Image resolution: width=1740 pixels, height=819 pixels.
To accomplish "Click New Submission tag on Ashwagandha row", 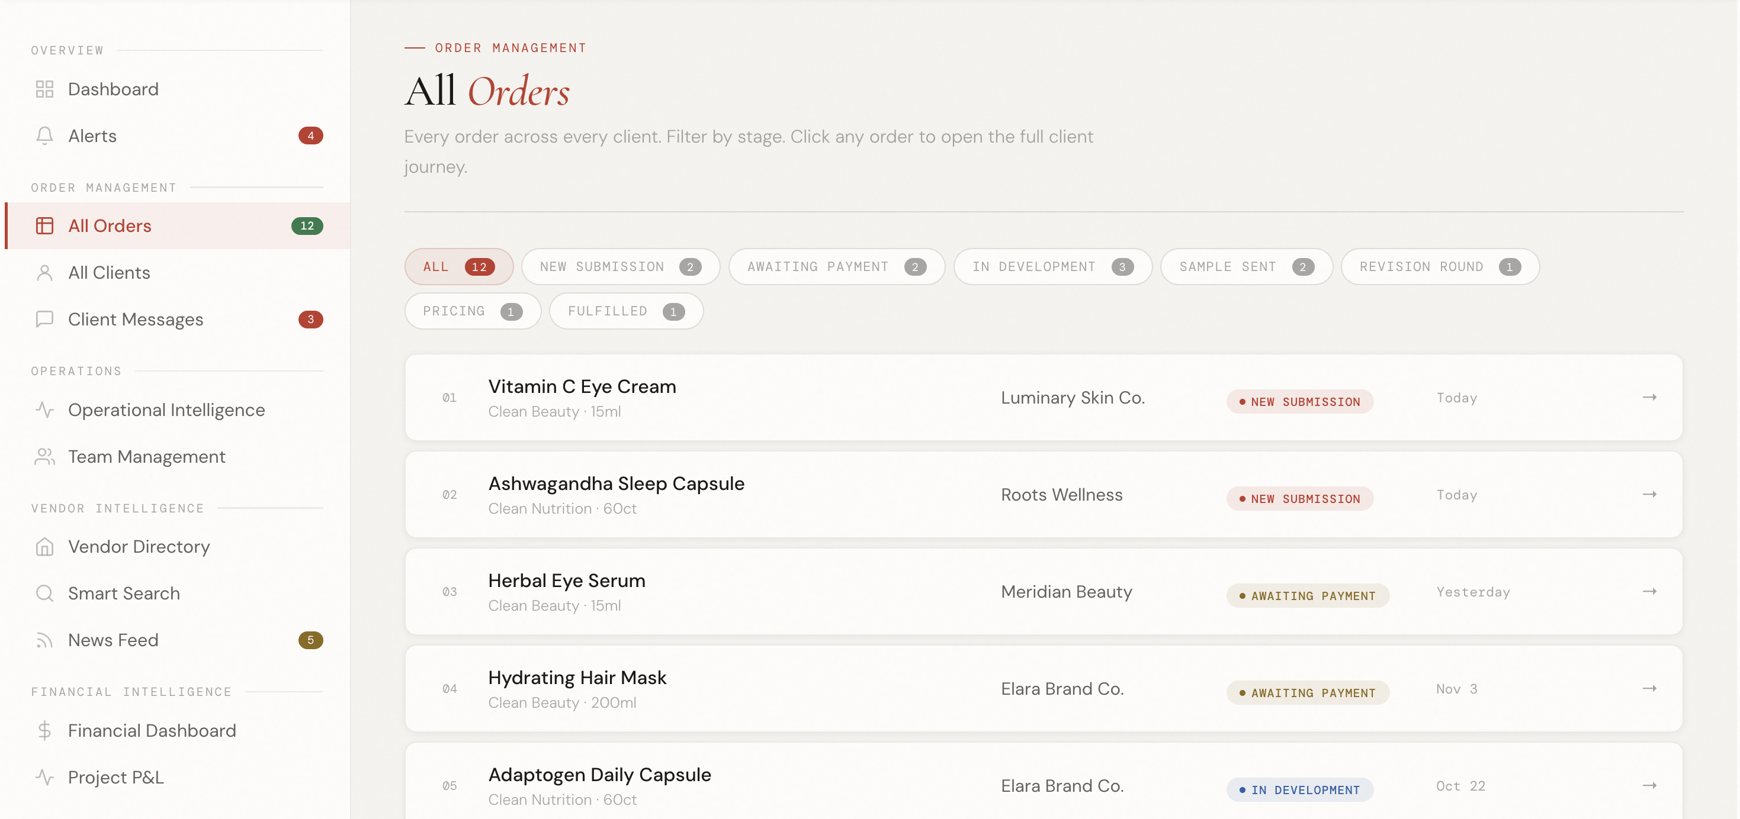I will coord(1299,499).
